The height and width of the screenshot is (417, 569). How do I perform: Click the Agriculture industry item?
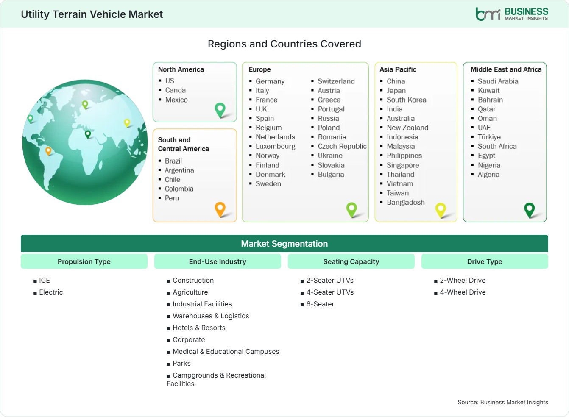[x=190, y=292]
